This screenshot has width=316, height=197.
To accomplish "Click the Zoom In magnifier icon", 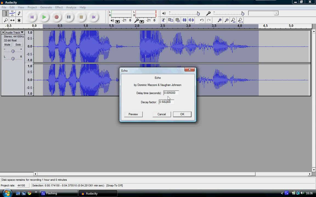I will pos(220,20).
